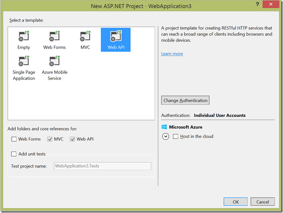Expand the Azure hosting options chevron
Screen dimensions: 283x213
click(x=165, y=137)
